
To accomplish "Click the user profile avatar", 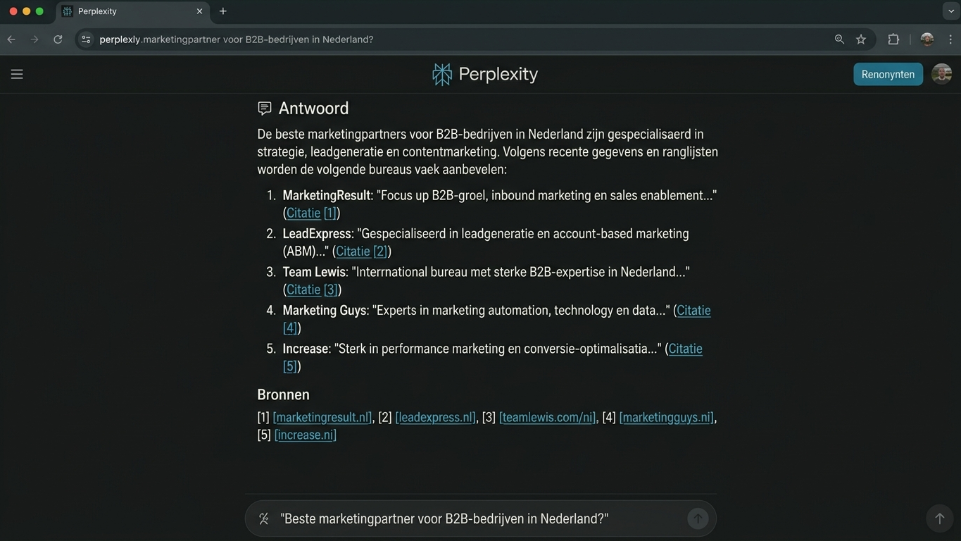I will tap(941, 74).
